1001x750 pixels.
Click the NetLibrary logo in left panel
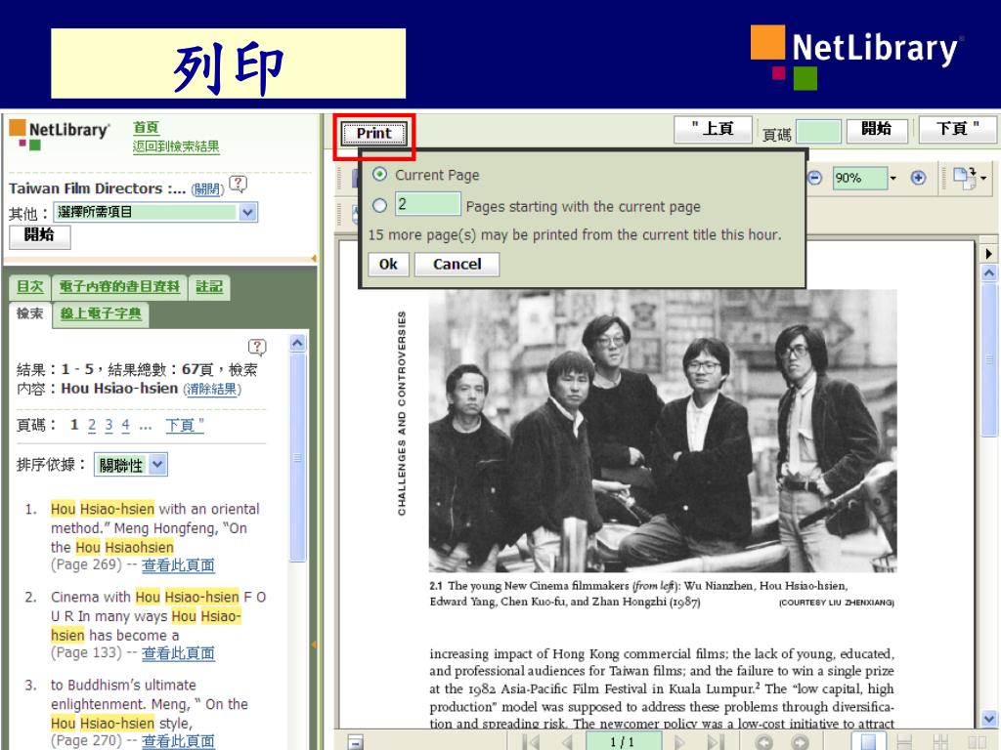pyautogui.click(x=60, y=135)
